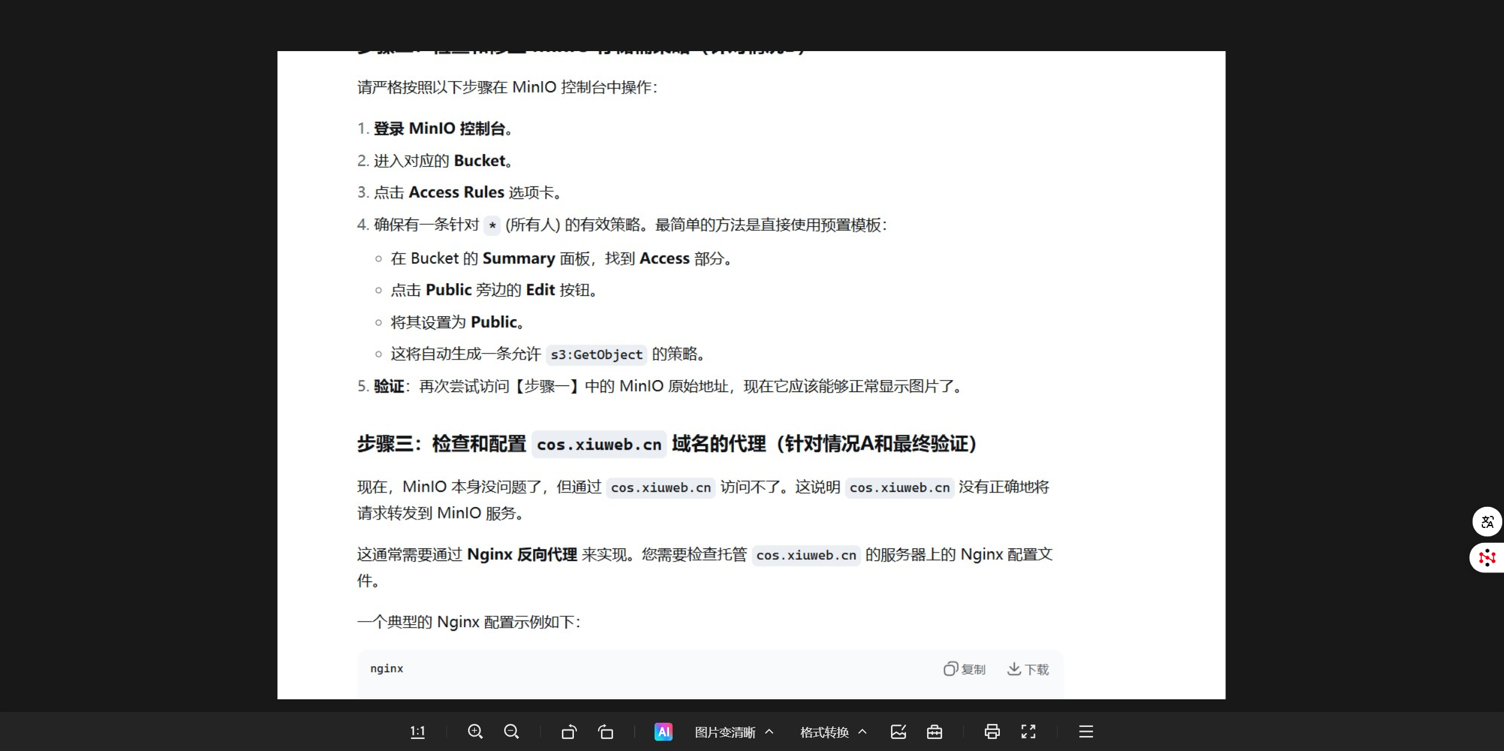This screenshot has width=1504, height=751.
Task: Open the toolbox briefcase icon
Action: pos(934,732)
